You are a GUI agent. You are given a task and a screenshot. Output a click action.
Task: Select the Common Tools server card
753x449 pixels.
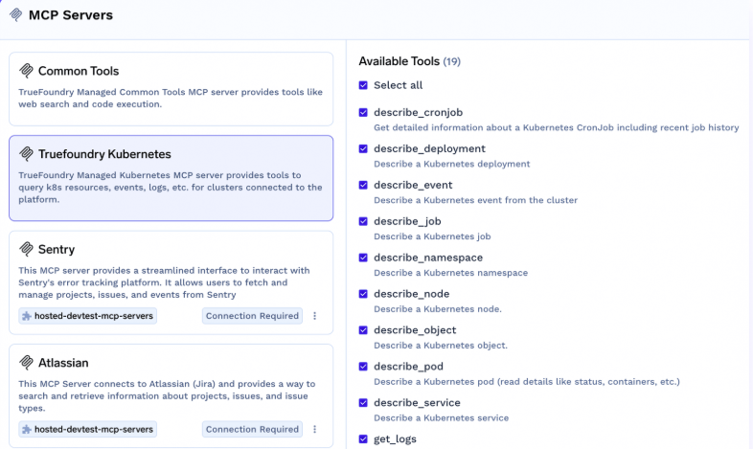[171, 89]
